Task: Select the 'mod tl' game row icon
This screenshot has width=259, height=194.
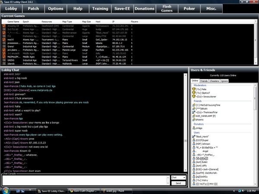Action: [4, 39]
